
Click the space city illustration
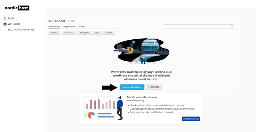pyautogui.click(x=141, y=52)
